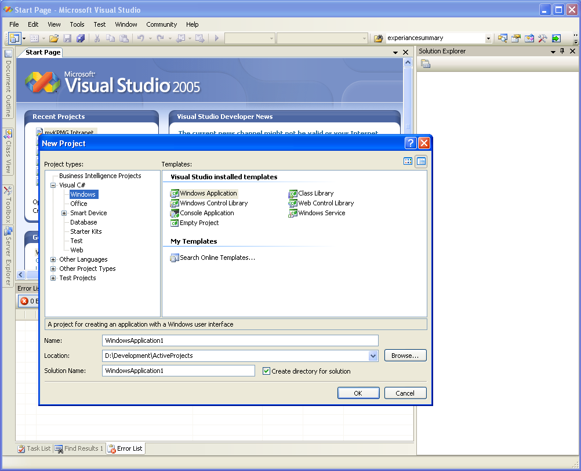Image resolution: width=581 pixels, height=471 pixels.
Task: Click the Save All toolbar icon
Action: (81, 38)
